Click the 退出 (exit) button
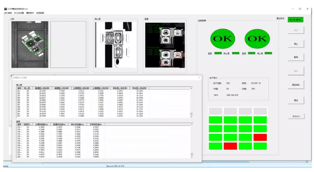The image size is (314, 172). [x=296, y=100]
